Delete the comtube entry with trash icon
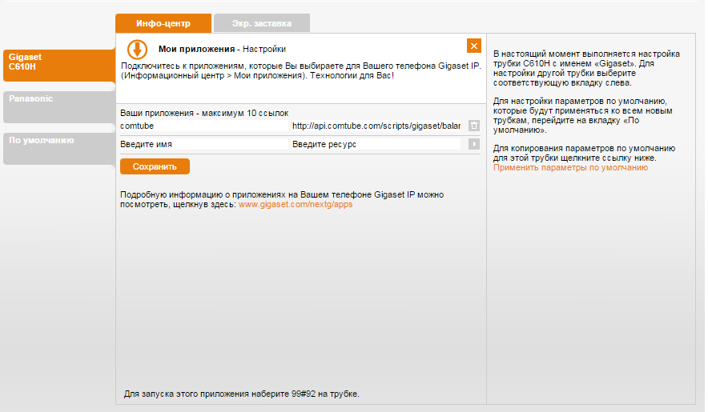This screenshot has width=708, height=412. [473, 126]
